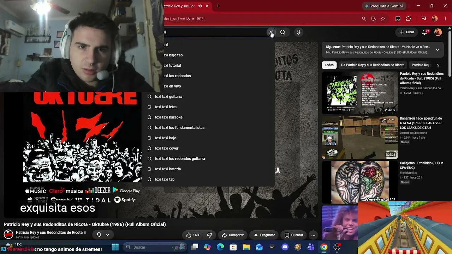Open Callejeros - Prohibido video thumbnail
Image resolution: width=452 pixels, height=254 pixels.
coord(360,182)
